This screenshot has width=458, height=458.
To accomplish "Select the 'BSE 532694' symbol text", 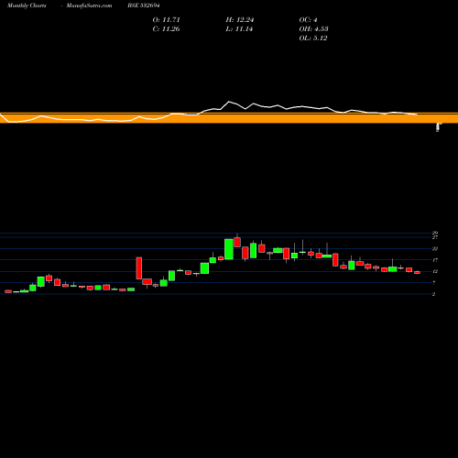I will (144, 5).
